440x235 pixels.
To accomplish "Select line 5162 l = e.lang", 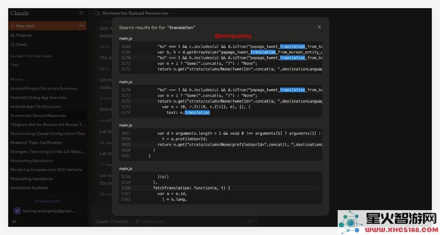I will [221, 199].
